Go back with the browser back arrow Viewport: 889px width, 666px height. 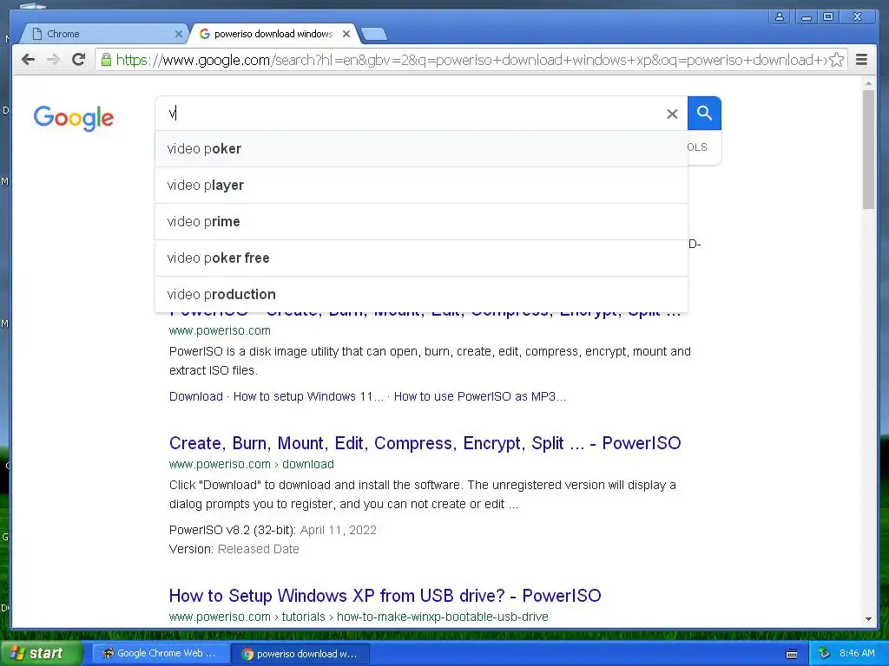click(x=28, y=60)
